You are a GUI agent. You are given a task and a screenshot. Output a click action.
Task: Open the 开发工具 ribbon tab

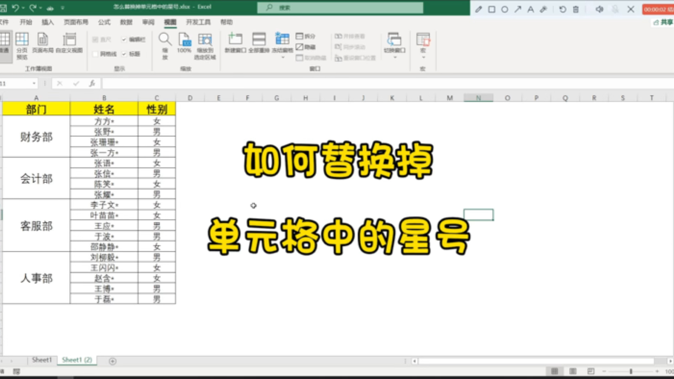(198, 22)
